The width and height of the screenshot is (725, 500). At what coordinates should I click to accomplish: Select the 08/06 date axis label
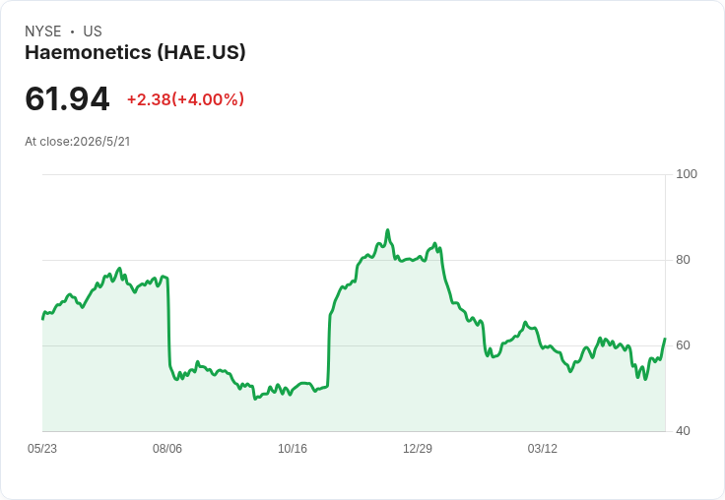[167, 448]
